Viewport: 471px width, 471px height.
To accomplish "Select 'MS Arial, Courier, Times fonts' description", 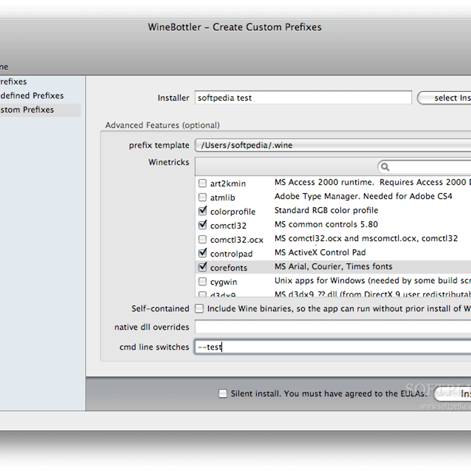I will click(333, 267).
